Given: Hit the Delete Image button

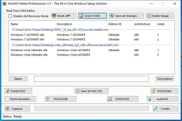Looking at the screenshot, I should point(160,16).
